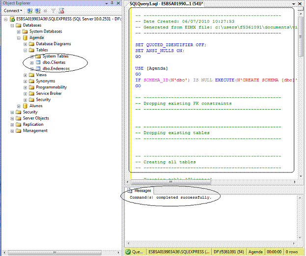The image size is (306, 256).
Task: Collapse the ESBSA019903A36\SQLEXPRESS server node
Action: tap(6, 19)
